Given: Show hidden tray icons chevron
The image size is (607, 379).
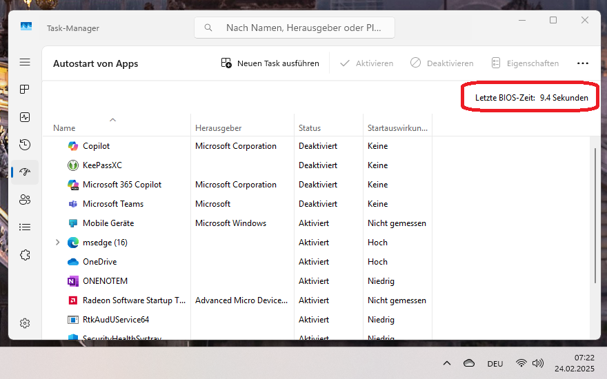Looking at the screenshot, I should [x=447, y=363].
